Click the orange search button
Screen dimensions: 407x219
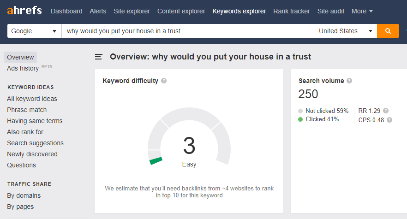point(388,31)
